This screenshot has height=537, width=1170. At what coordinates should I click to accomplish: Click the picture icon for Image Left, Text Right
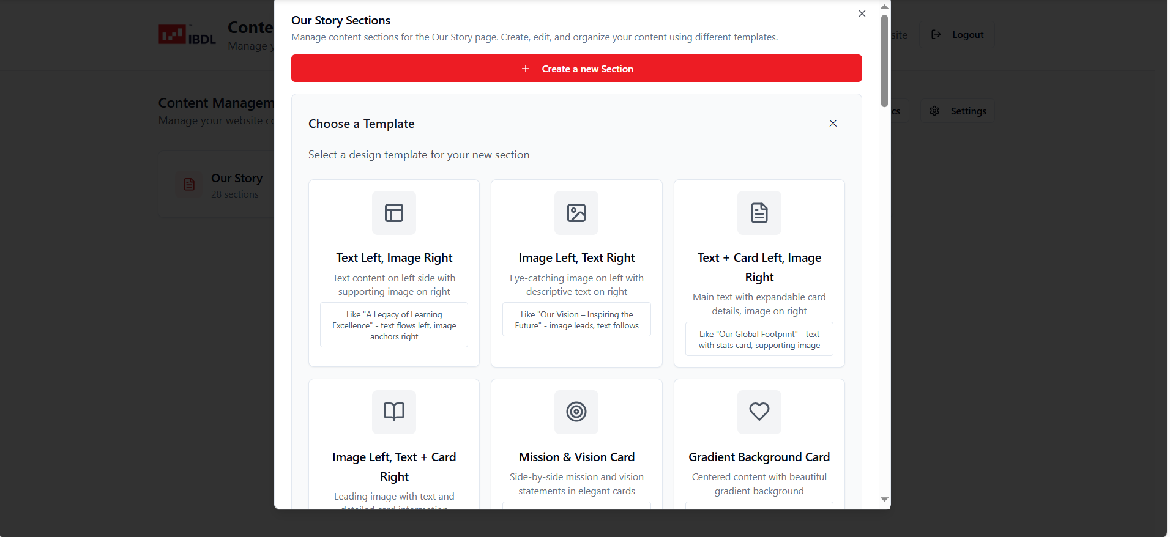point(576,213)
